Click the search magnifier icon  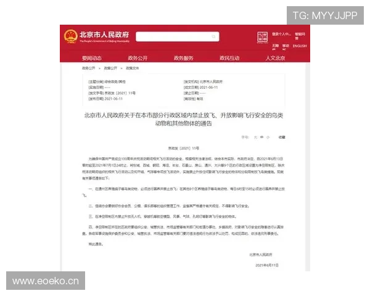(213, 36)
